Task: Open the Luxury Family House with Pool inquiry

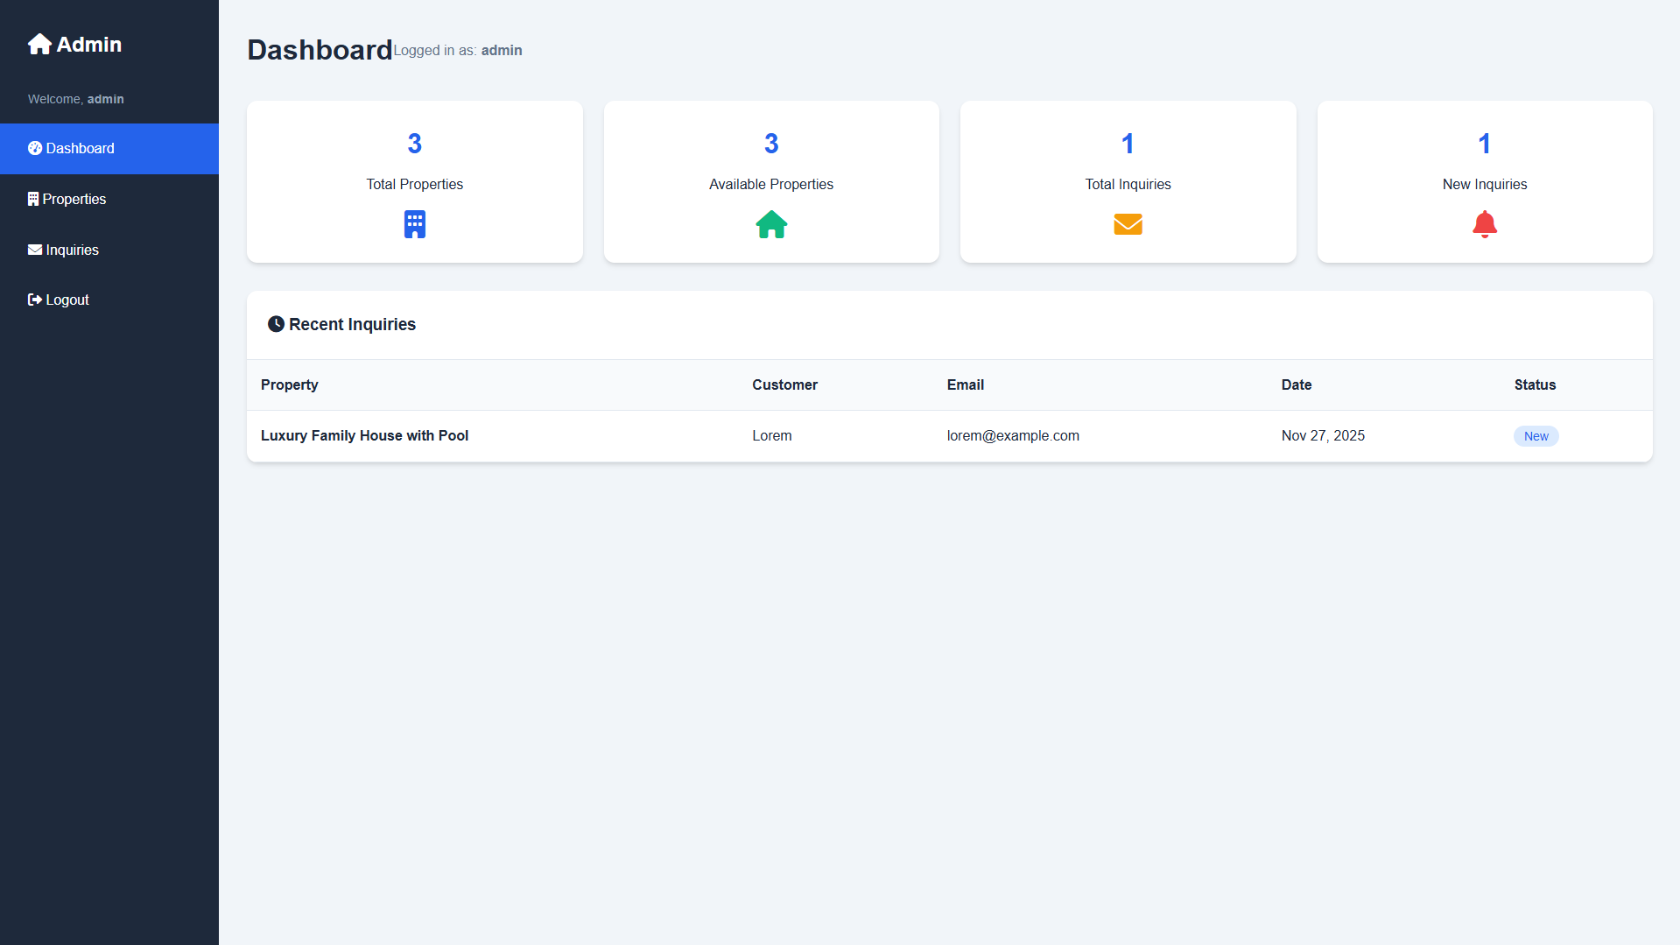Action: (364, 436)
